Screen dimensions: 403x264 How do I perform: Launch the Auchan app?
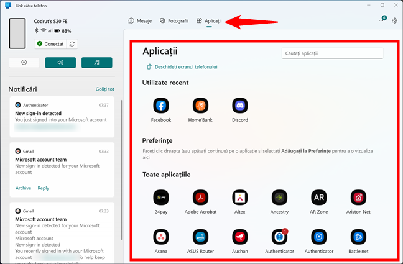point(240,237)
